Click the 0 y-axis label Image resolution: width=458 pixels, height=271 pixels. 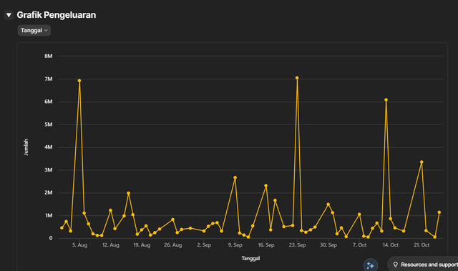pos(51,238)
